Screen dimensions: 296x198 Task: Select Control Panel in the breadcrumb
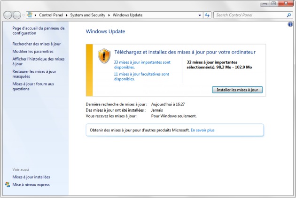point(51,15)
